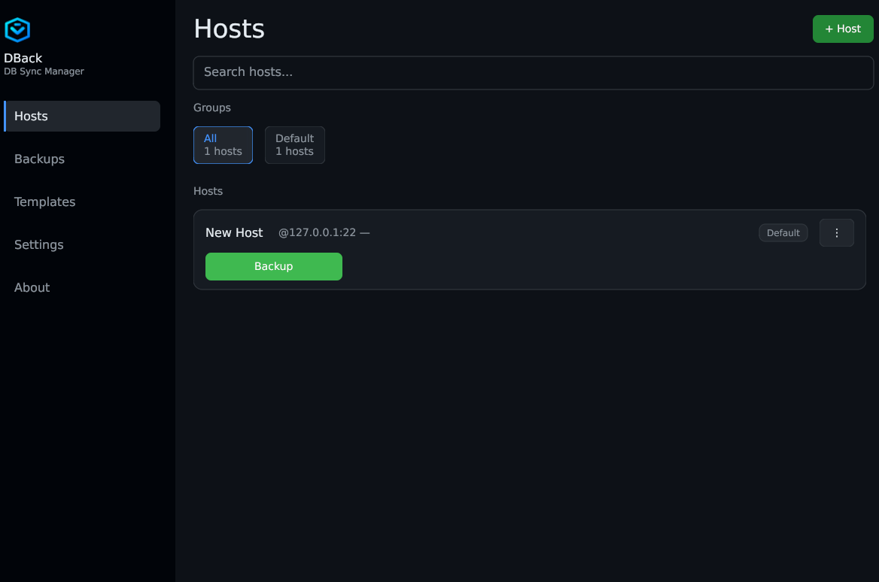Viewport: 879px width, 582px height.
Task: Add a new host with + Host button
Action: (843, 29)
